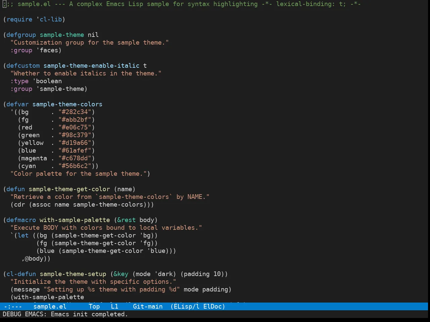
Task: Click the 'Color palette for the sample theme.' docstring
Action: coord(79,174)
